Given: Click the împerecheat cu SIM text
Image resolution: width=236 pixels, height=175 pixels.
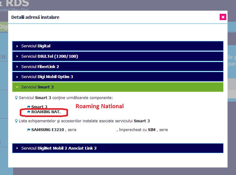Looking at the screenshot, I should pyautogui.click(x=137, y=130).
